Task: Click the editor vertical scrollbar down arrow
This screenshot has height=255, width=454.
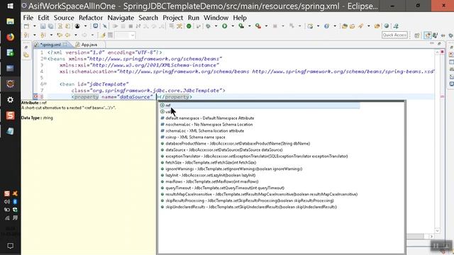Action: click(437, 230)
